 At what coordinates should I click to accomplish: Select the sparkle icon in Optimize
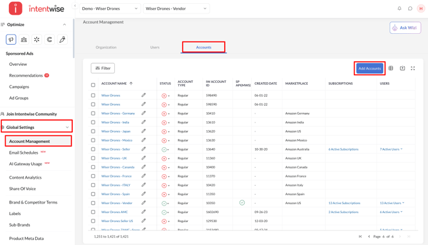(36, 40)
